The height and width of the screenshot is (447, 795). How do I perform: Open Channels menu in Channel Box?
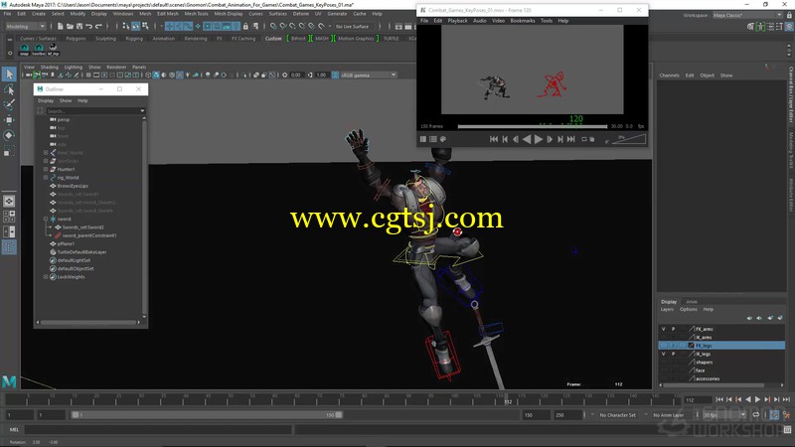coord(669,75)
